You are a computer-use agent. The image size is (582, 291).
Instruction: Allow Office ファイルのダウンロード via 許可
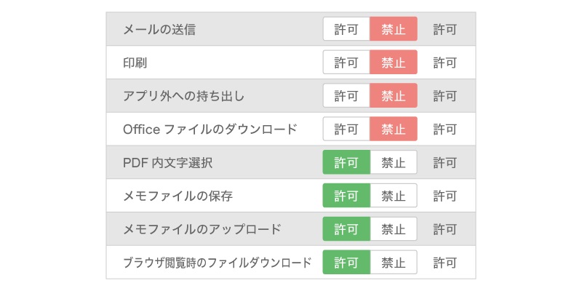(x=346, y=129)
